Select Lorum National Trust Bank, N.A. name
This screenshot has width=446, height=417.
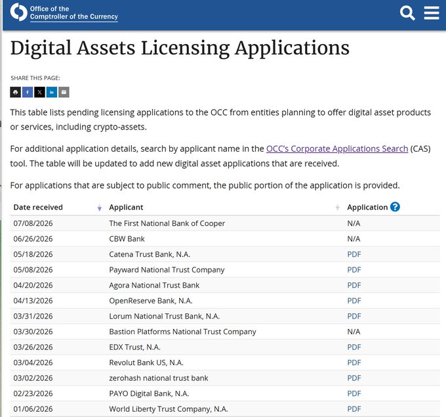[165, 316]
